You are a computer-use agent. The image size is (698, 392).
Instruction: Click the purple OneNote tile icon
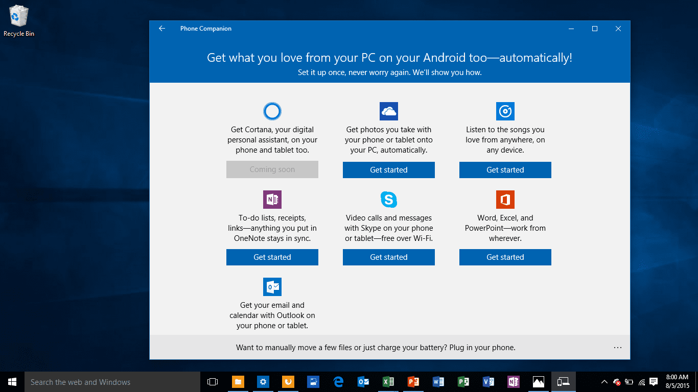click(272, 200)
